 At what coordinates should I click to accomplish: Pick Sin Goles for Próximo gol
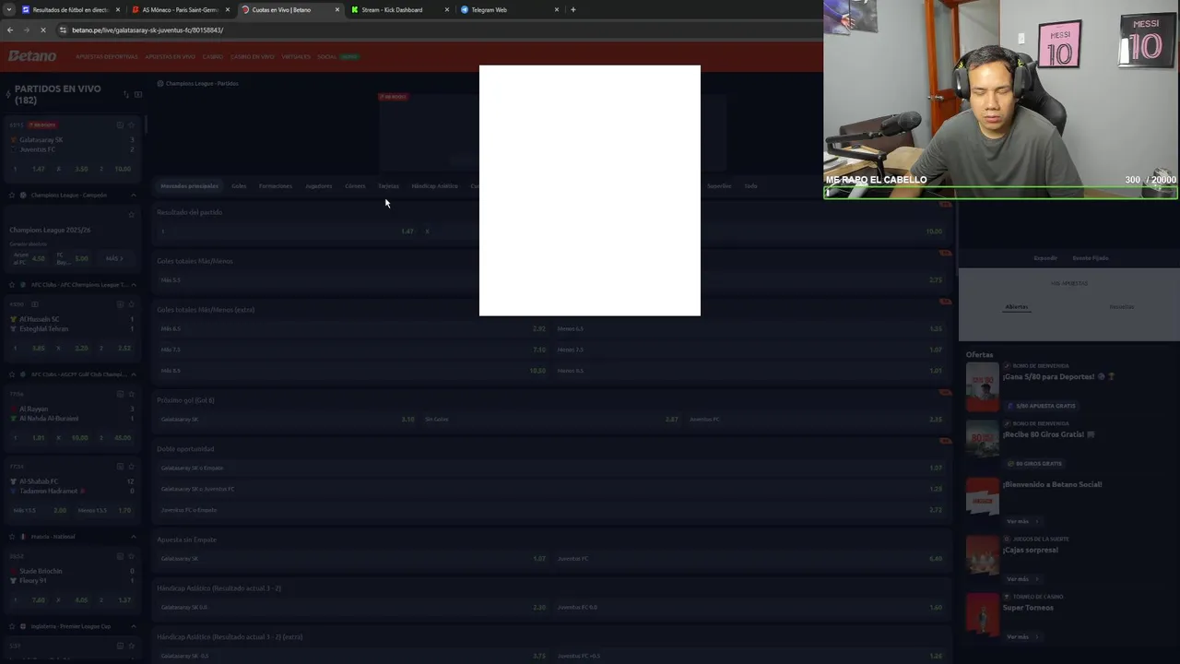[x=551, y=420]
